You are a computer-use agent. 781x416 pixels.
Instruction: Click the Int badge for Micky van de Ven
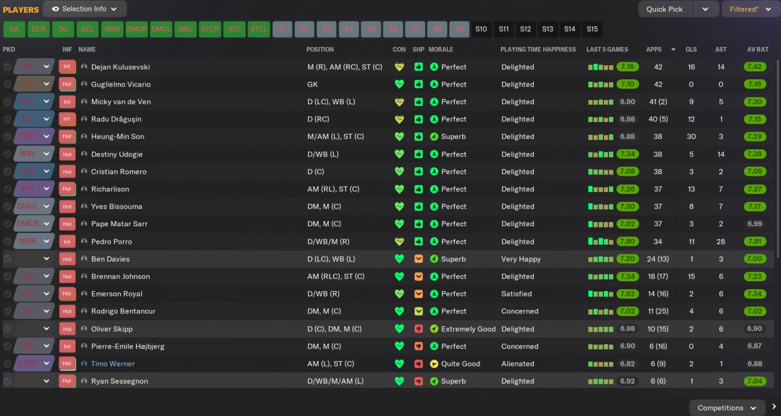(67, 102)
